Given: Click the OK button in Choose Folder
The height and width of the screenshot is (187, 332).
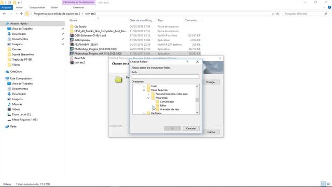Looking at the screenshot, I should [x=172, y=128].
